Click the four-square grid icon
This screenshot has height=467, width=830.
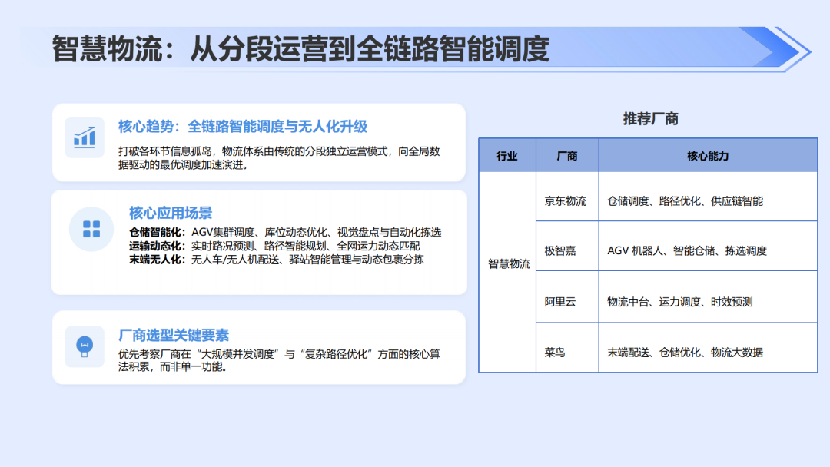91,229
